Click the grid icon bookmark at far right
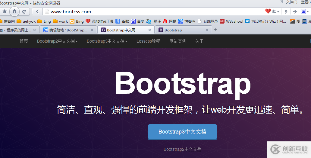 [304, 21]
